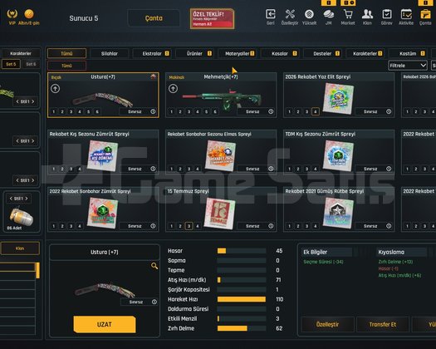Click the Geri back icon
The height and width of the screenshot is (349, 436).
tap(271, 14)
